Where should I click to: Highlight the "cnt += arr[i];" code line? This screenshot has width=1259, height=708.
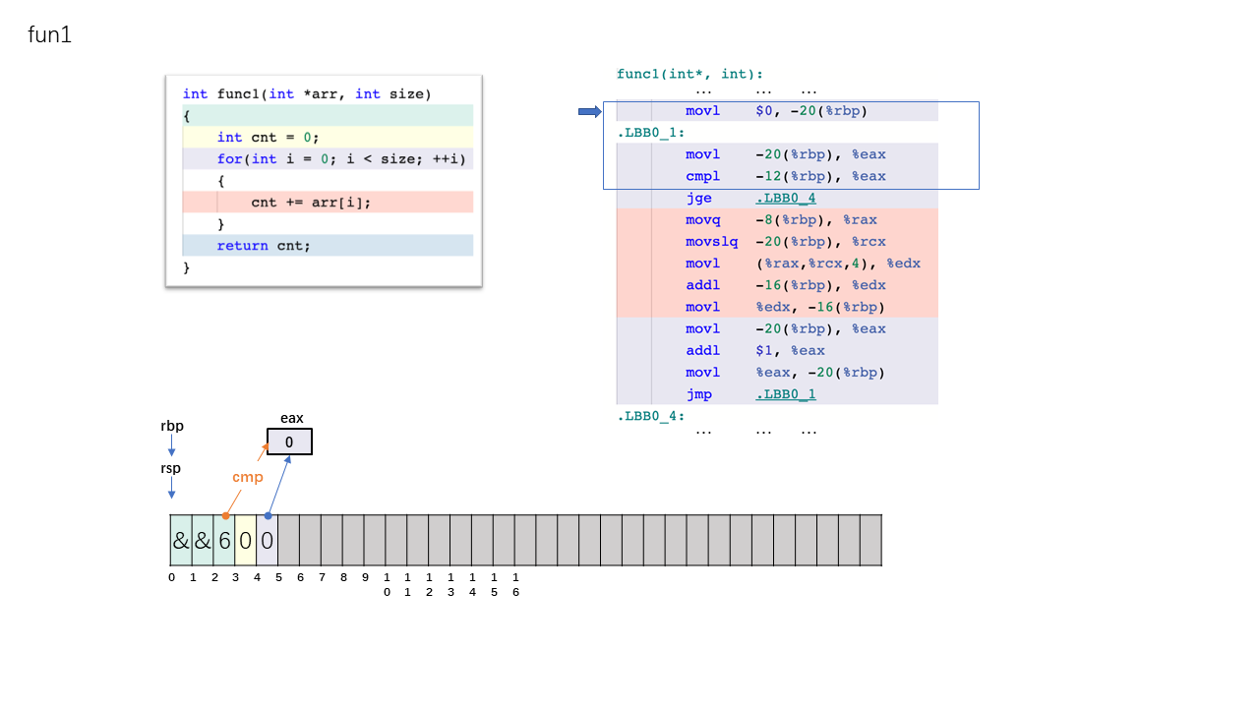[311, 203]
